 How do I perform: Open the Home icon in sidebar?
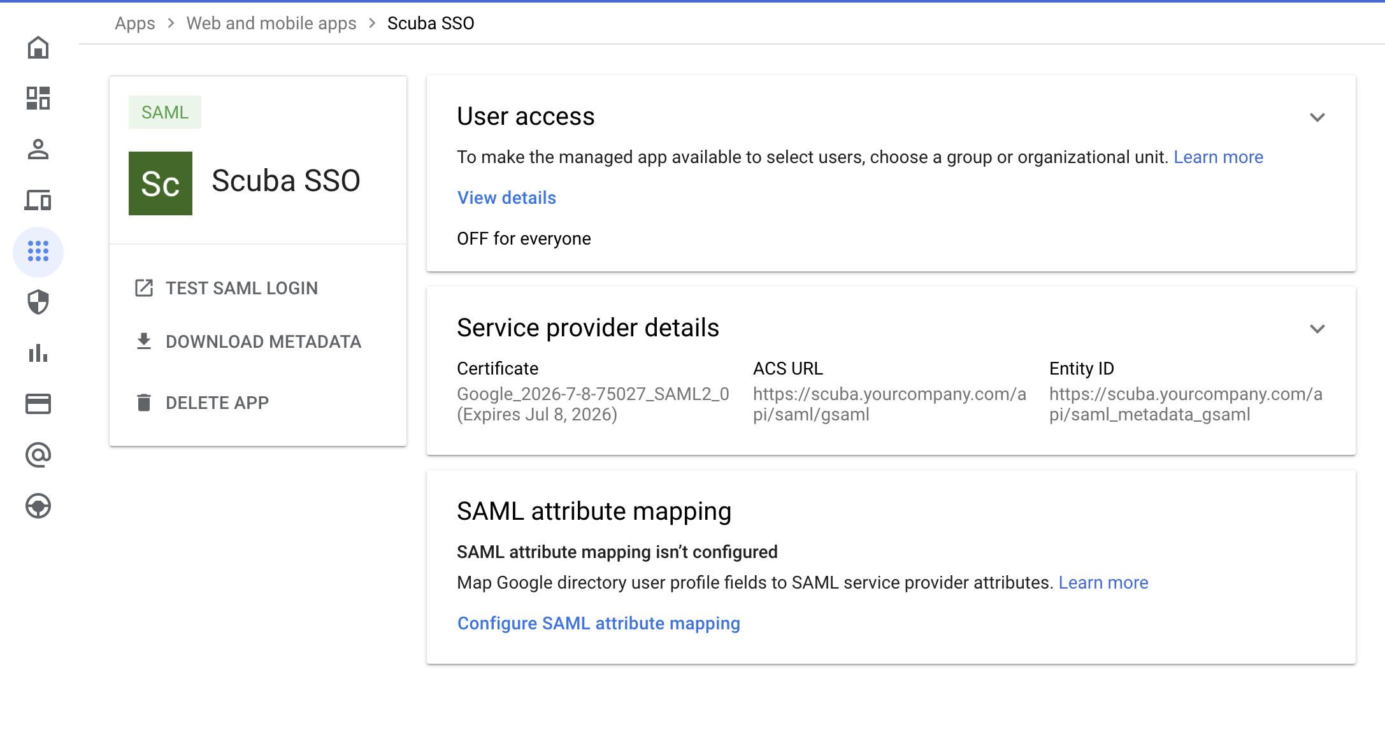tap(38, 48)
